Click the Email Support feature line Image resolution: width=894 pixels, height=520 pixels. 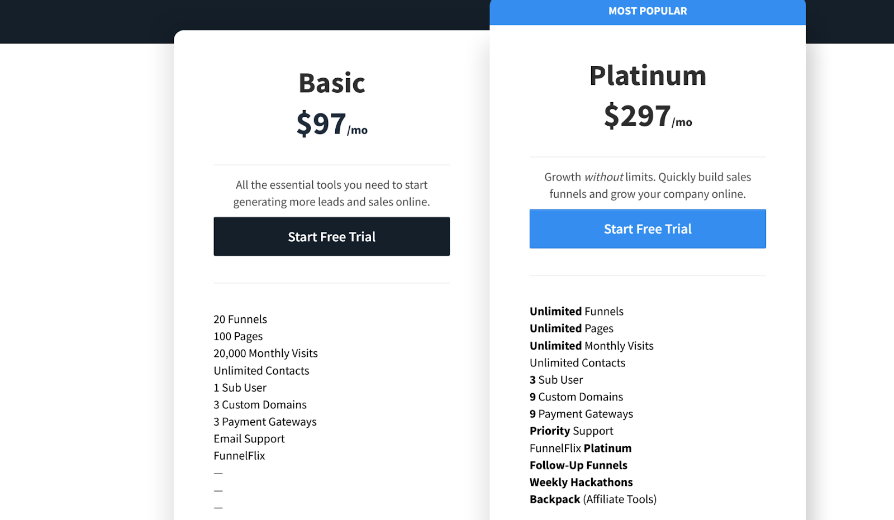249,439
